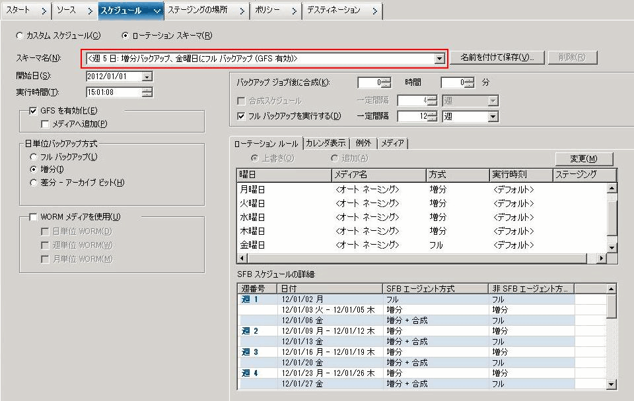
Task: Click the 名前を付けて保存 button
Action: coord(498,57)
